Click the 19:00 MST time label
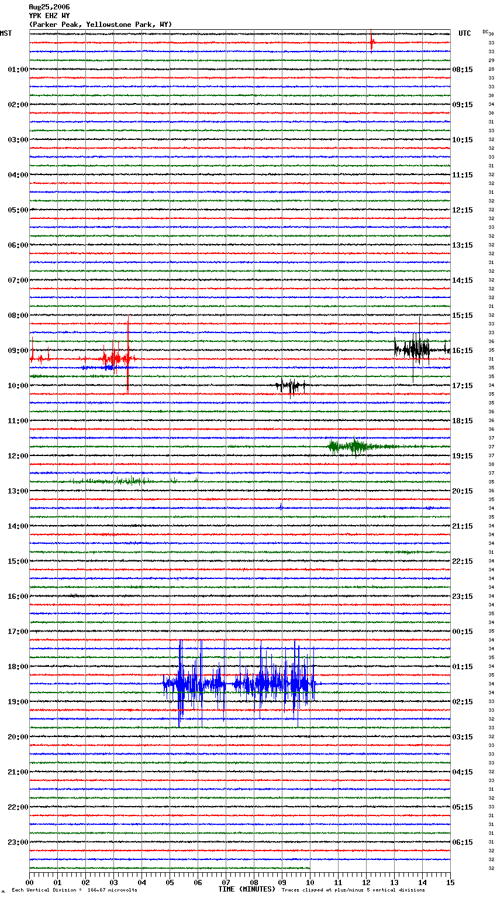The width and height of the screenshot is (497, 898). (x=18, y=702)
